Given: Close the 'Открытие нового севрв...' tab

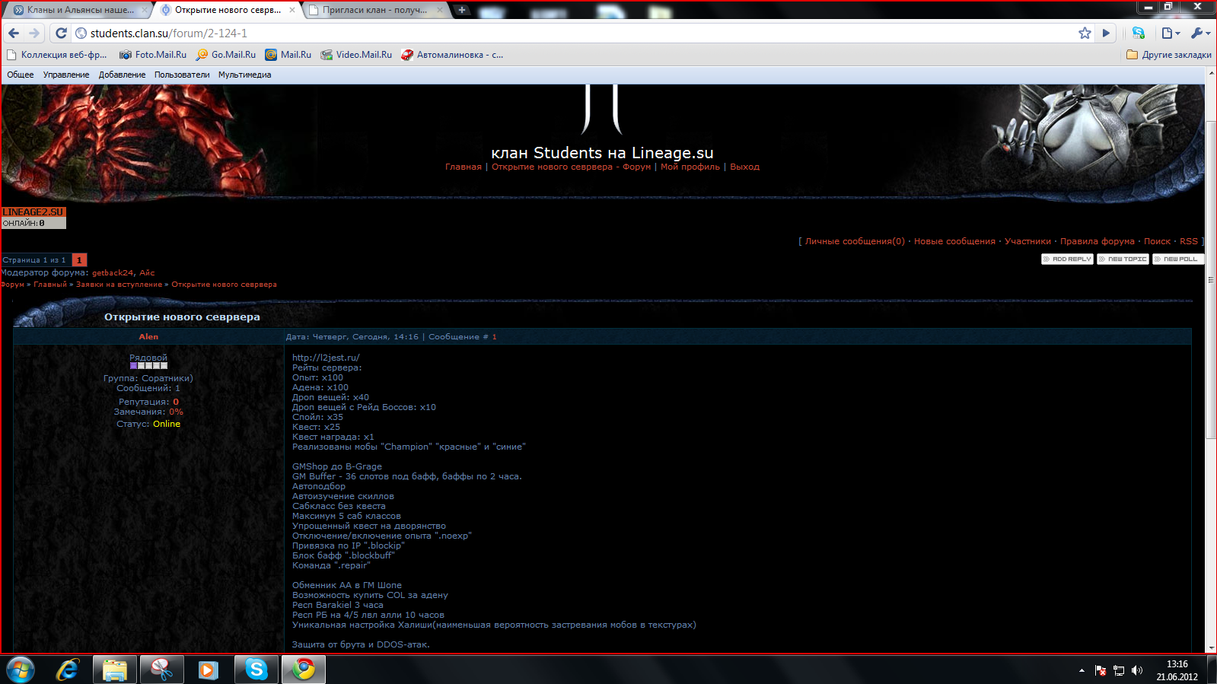Looking at the screenshot, I should click(292, 10).
